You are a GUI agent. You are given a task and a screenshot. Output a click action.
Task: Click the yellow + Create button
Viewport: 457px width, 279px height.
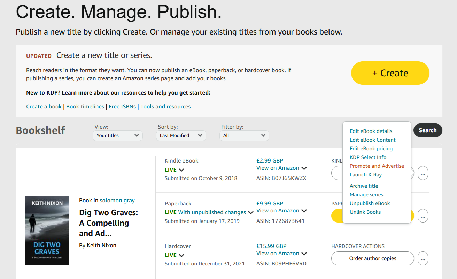pyautogui.click(x=390, y=73)
